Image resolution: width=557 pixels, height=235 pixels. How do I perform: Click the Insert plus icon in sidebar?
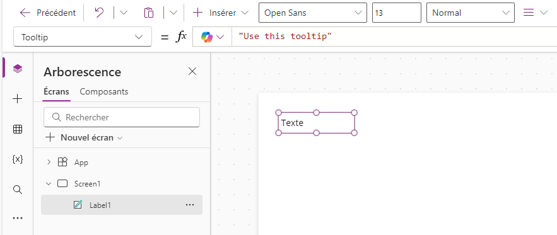pyautogui.click(x=18, y=99)
